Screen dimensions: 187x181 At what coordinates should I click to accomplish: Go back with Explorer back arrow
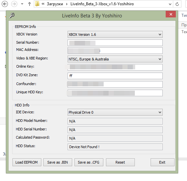(5, 4)
